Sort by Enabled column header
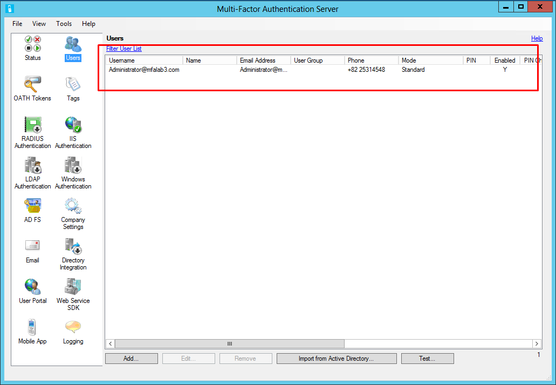This screenshot has height=385, width=556. point(505,60)
